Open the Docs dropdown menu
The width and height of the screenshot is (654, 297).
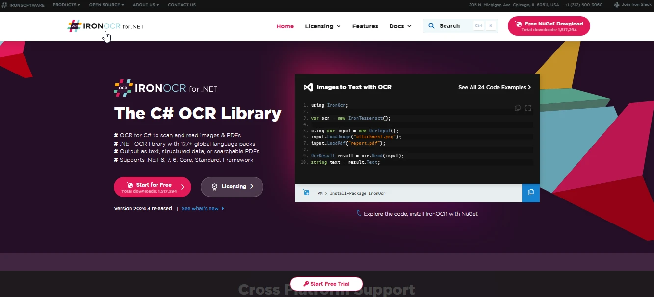(400, 26)
